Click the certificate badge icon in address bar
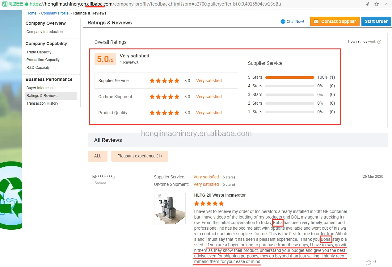 coord(5,4)
